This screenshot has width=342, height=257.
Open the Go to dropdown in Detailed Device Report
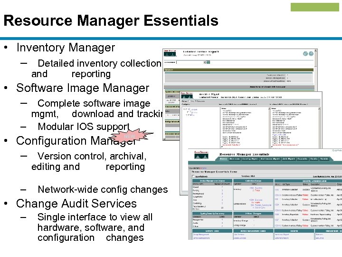click(191, 62)
